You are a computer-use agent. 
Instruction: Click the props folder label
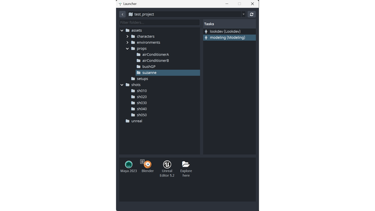[x=142, y=49]
